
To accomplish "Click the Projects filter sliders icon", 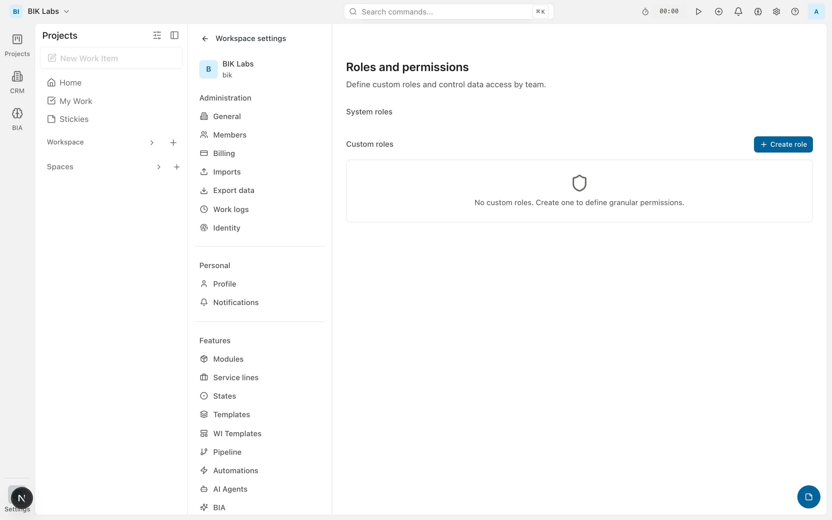I will (157, 35).
